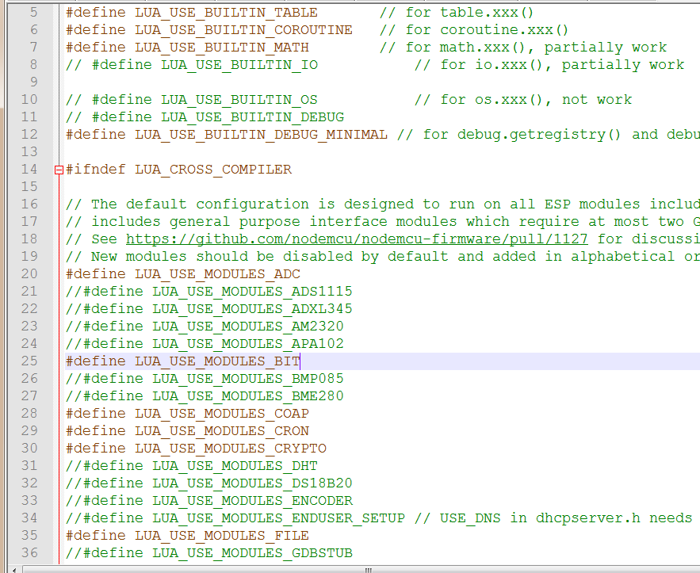This screenshot has width=700, height=573.
Task: Click the LUA_USE_BUILTIN_COROUTINE define
Action: (209, 30)
